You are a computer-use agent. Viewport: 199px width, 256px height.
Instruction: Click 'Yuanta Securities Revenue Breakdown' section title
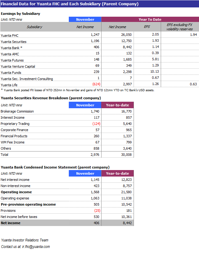[51, 98]
